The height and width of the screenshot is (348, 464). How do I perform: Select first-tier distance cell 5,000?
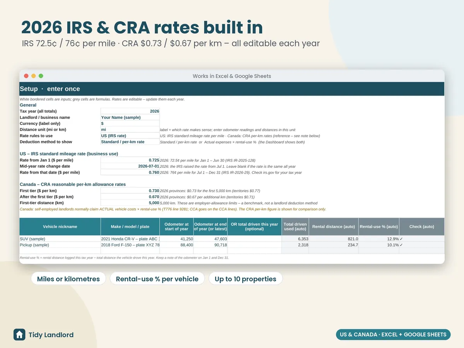pos(130,203)
